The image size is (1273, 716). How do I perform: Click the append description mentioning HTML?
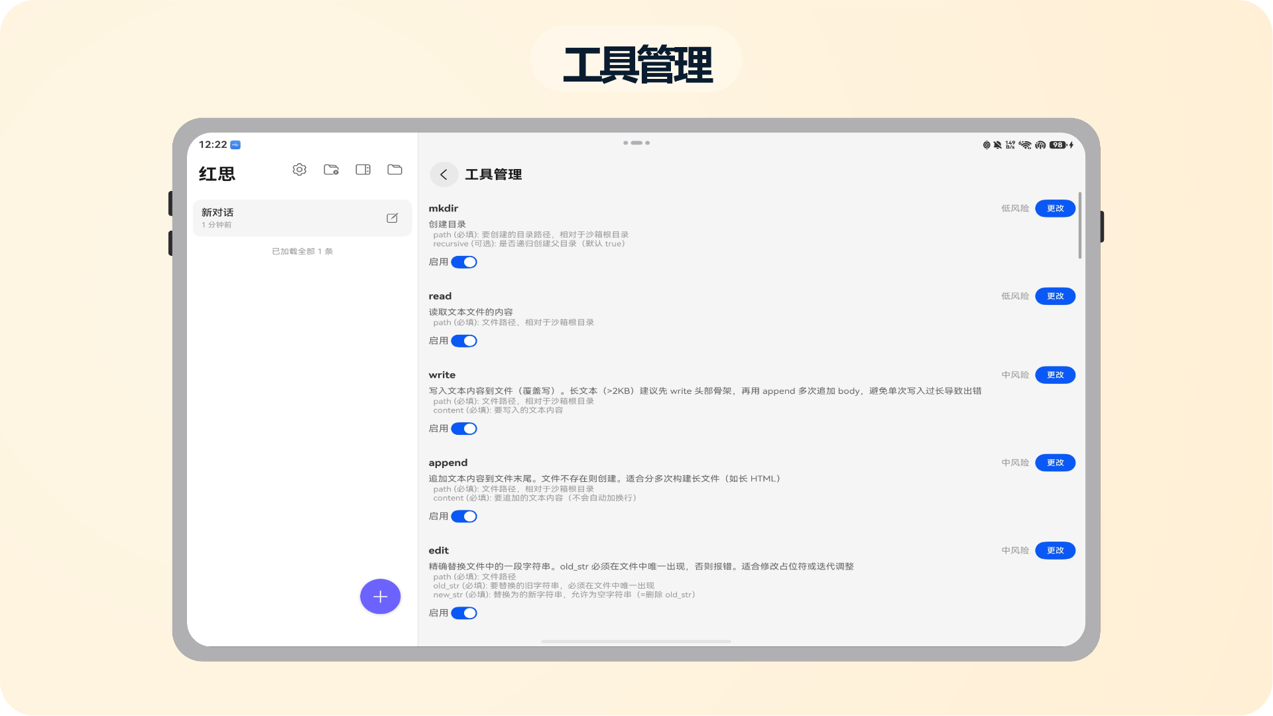[x=604, y=479]
